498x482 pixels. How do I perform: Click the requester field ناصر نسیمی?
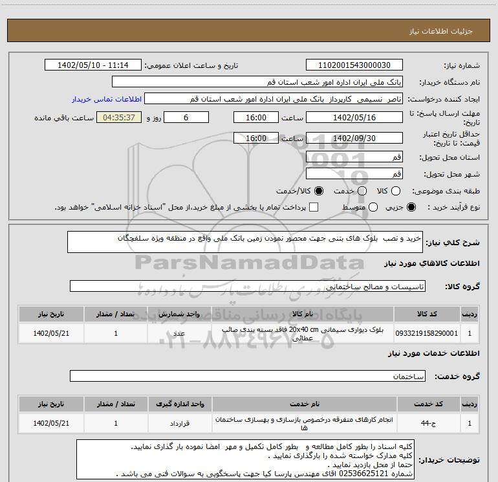tap(274, 99)
